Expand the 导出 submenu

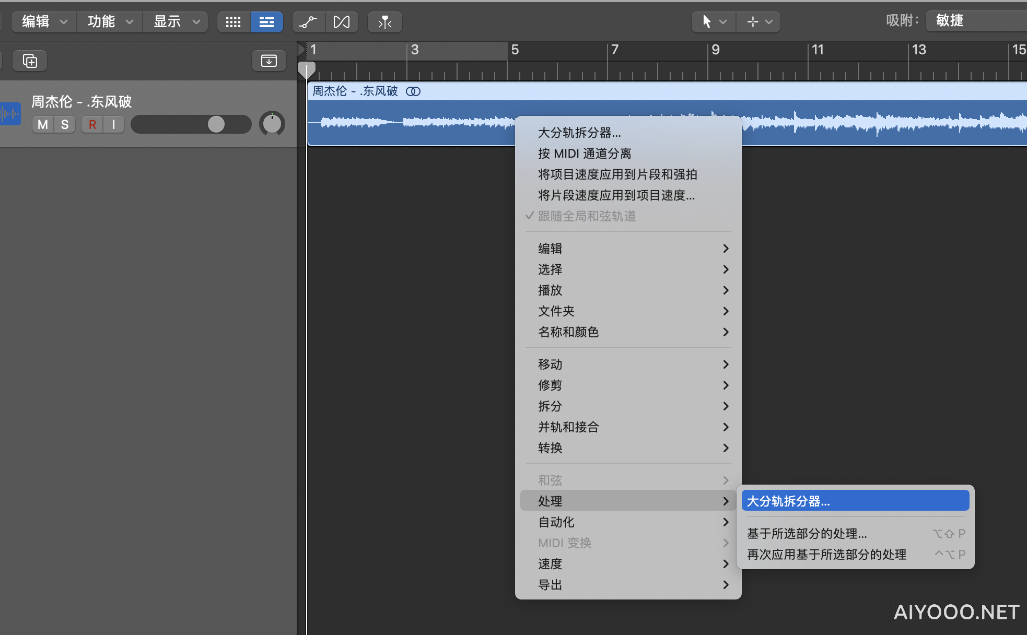click(x=628, y=585)
